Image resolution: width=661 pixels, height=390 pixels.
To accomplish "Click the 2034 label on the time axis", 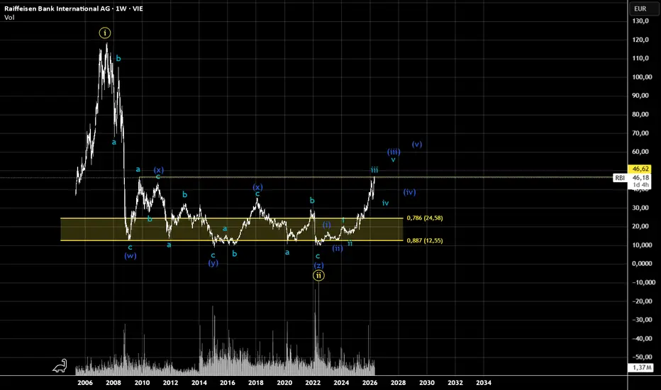I will point(484,383).
